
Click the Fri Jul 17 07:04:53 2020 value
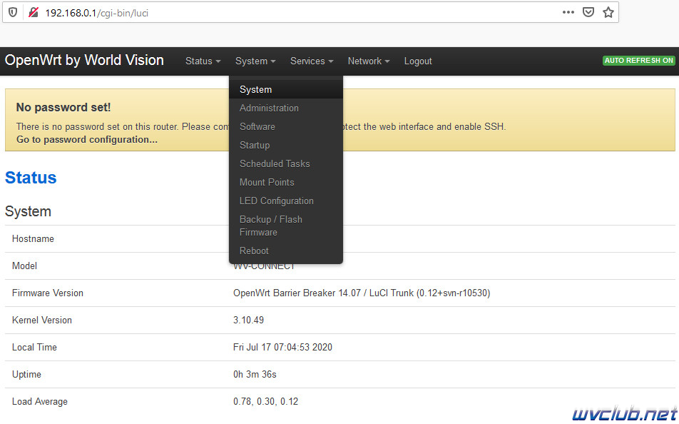[282, 347]
